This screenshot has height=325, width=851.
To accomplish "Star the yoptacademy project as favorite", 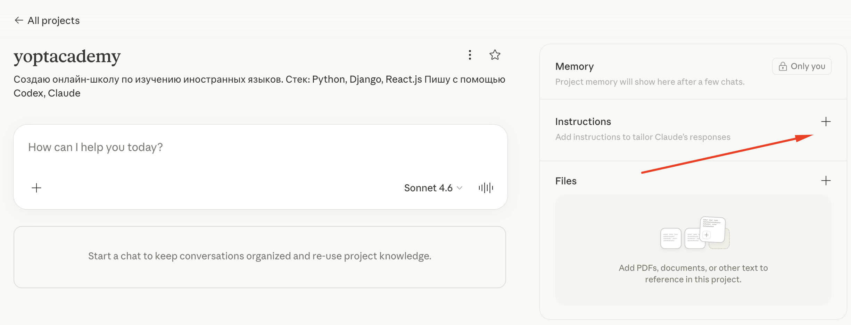I will point(495,55).
